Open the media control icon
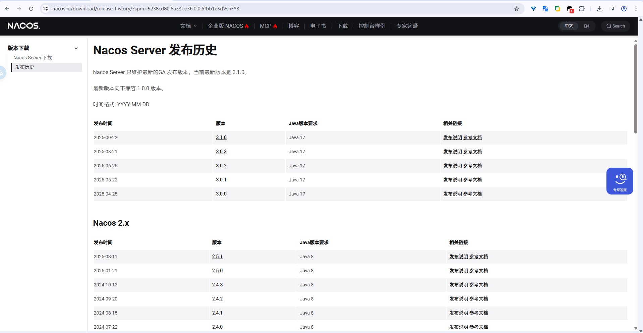Viewport: 643px width, 333px height. [x=612, y=9]
